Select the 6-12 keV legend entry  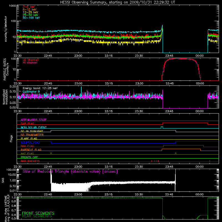(30, 9)
